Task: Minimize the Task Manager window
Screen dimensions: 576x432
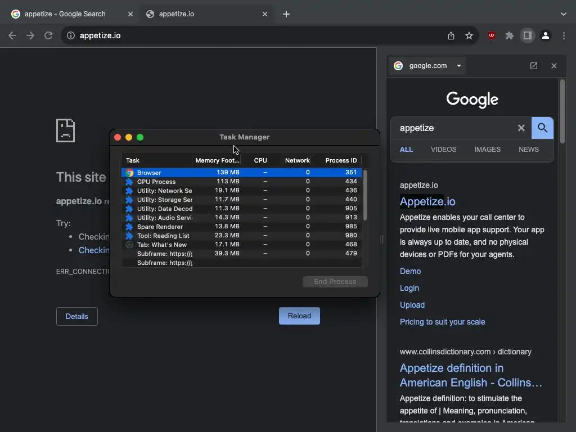Action: tap(129, 137)
